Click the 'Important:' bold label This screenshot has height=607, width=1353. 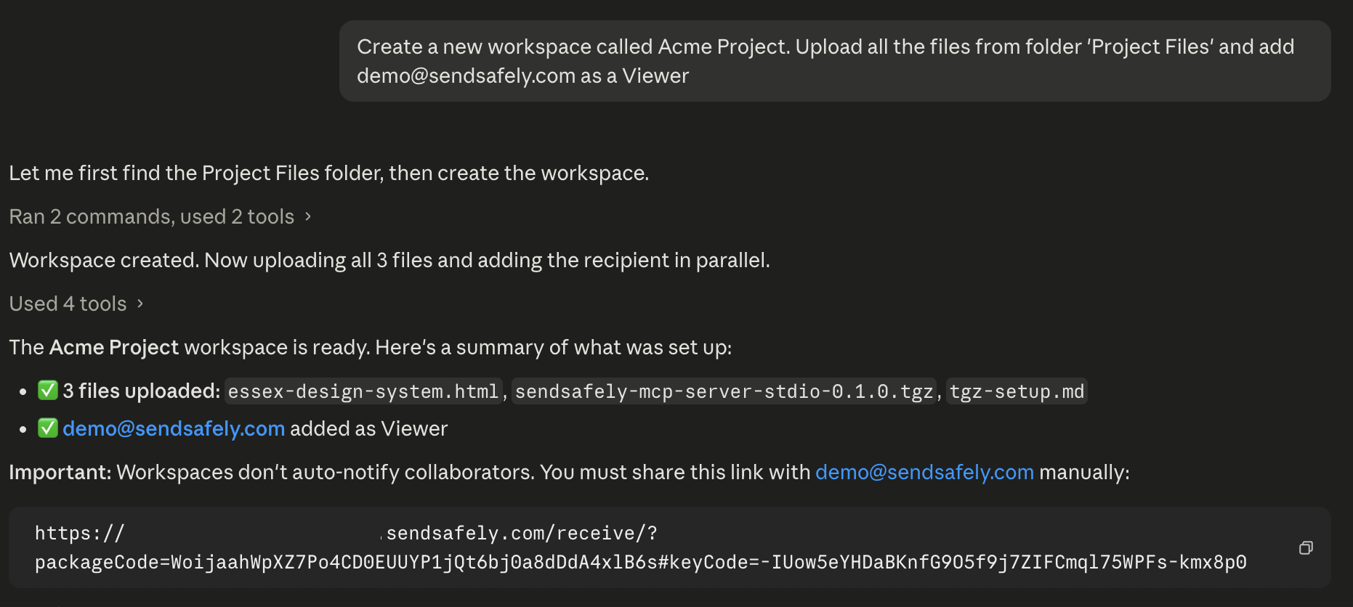click(60, 472)
